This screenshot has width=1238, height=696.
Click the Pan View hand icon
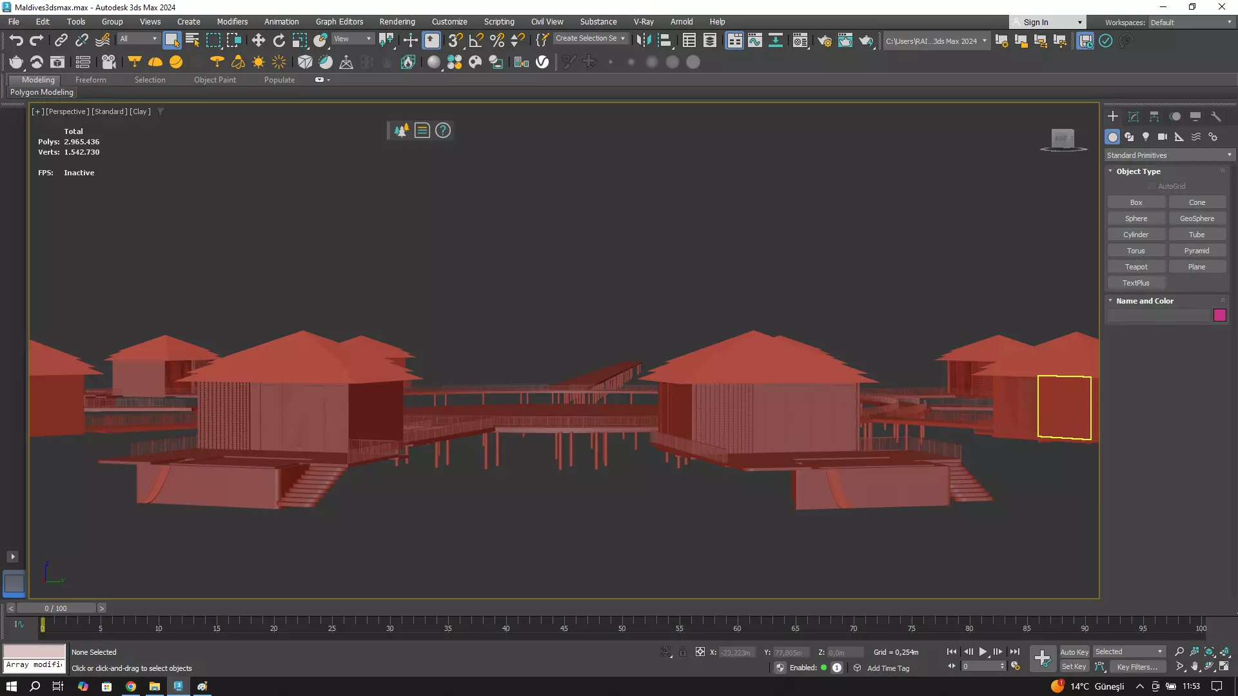point(1194,667)
